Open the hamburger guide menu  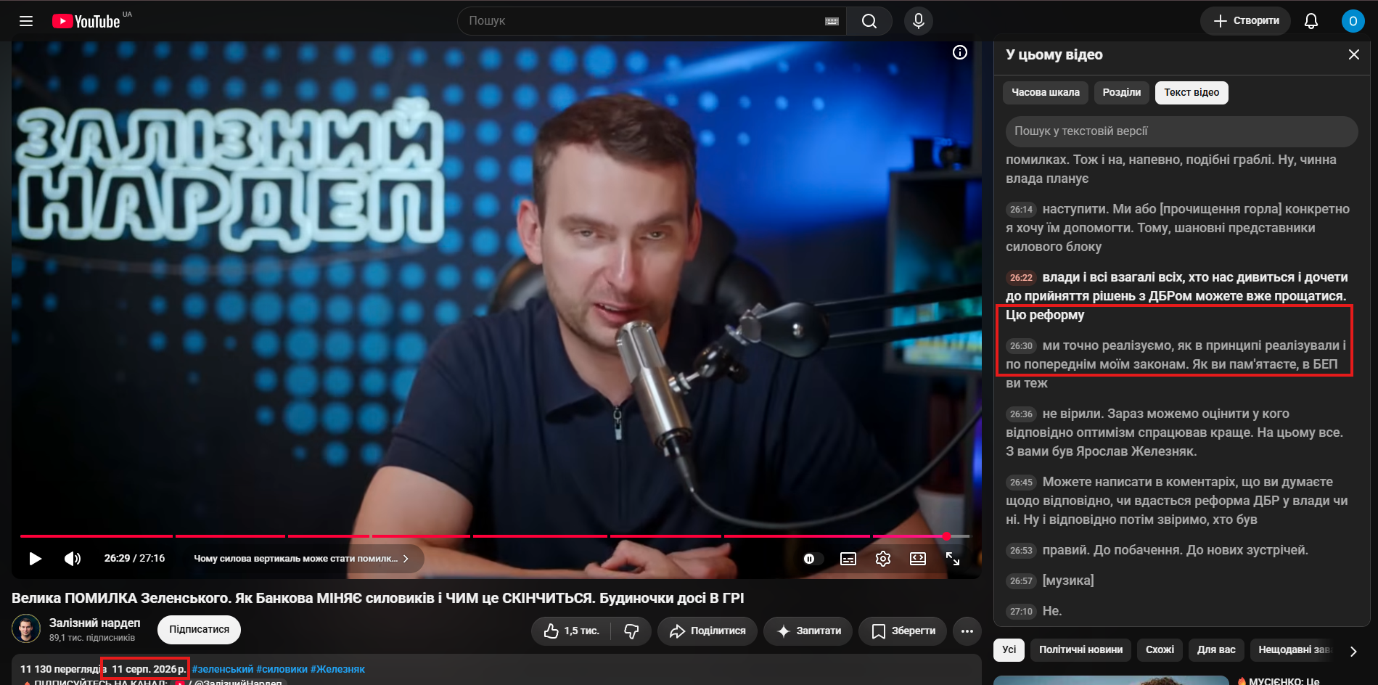click(26, 21)
